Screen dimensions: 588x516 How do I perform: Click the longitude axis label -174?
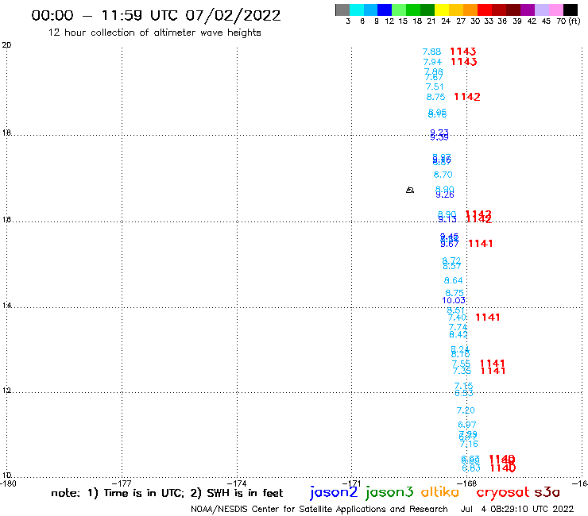pyautogui.click(x=237, y=483)
